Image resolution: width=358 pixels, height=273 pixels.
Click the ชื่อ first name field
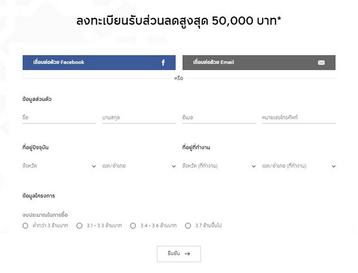click(58, 118)
